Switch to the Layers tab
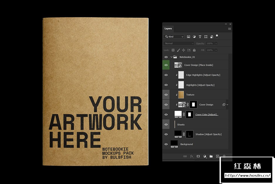 [168, 29]
